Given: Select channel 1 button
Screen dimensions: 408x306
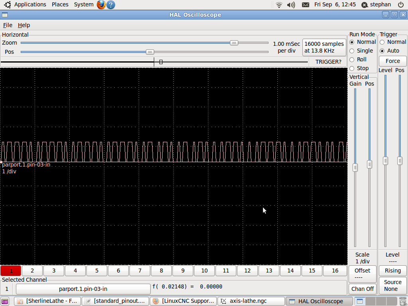Looking at the screenshot, I should point(11,271).
